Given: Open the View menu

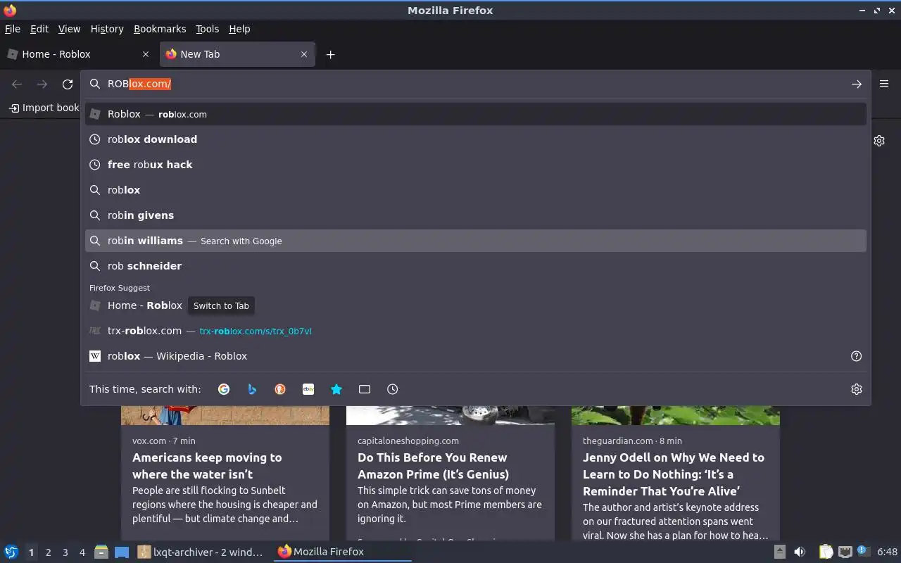Looking at the screenshot, I should point(69,29).
